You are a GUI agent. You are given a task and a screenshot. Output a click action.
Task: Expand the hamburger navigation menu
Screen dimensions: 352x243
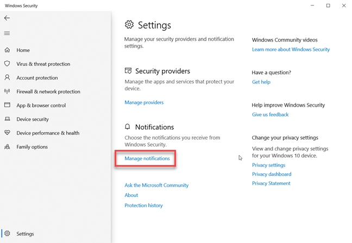(7, 33)
